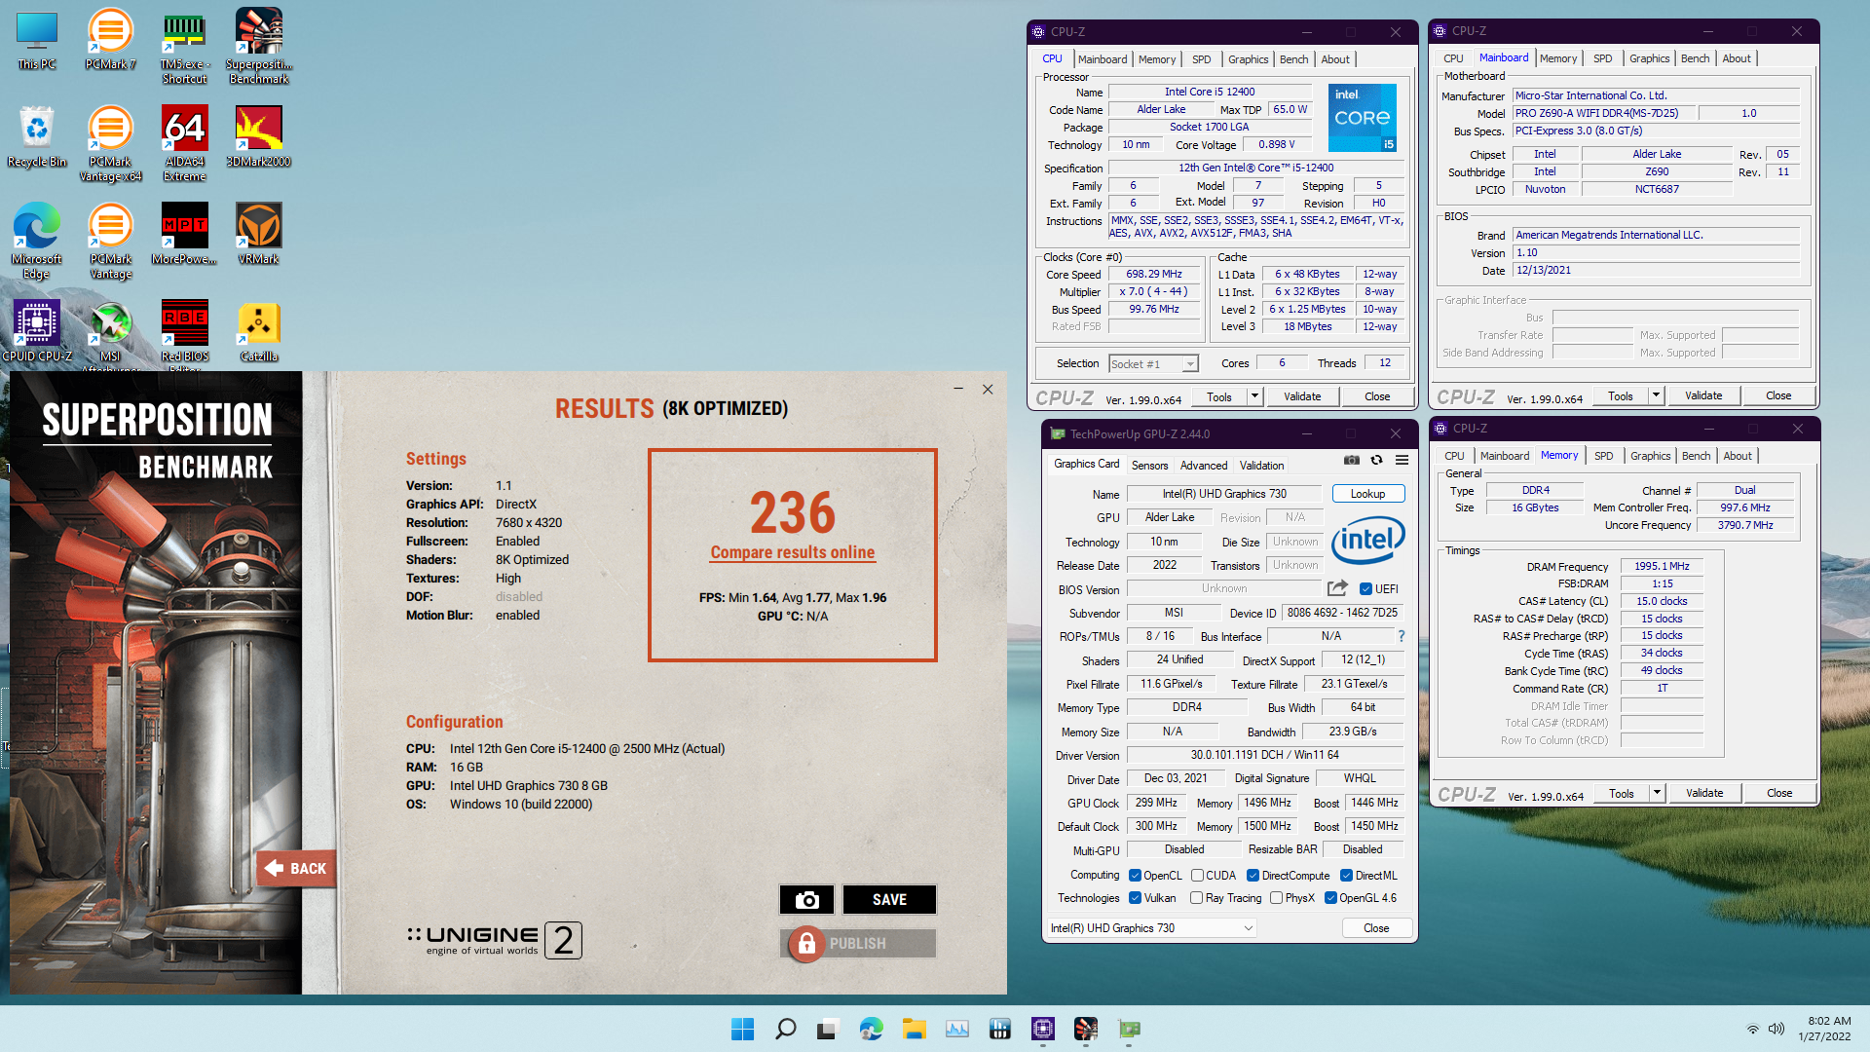
Task: Open taskbar Search
Action: point(785,1029)
